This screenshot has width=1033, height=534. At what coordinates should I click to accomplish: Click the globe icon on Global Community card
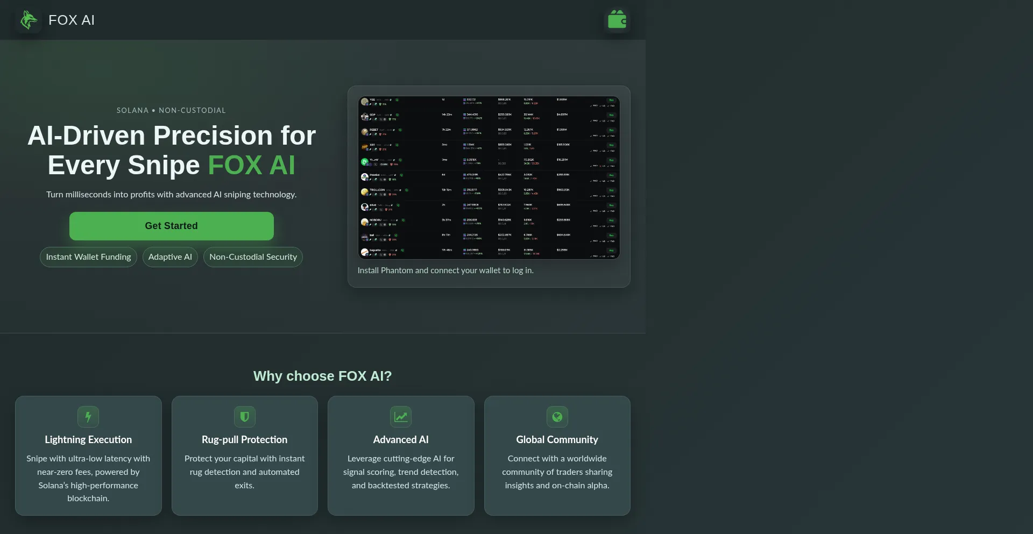[x=557, y=417]
